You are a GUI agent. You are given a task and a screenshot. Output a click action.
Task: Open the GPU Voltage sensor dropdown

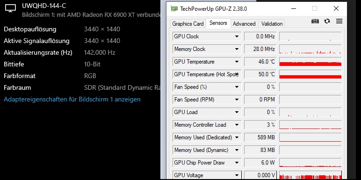coord(237,175)
